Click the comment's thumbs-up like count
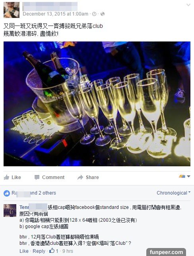 pyautogui.click(x=54, y=251)
